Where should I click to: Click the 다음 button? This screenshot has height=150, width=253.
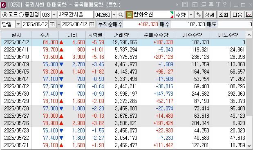pyautogui.click(x=237, y=15)
